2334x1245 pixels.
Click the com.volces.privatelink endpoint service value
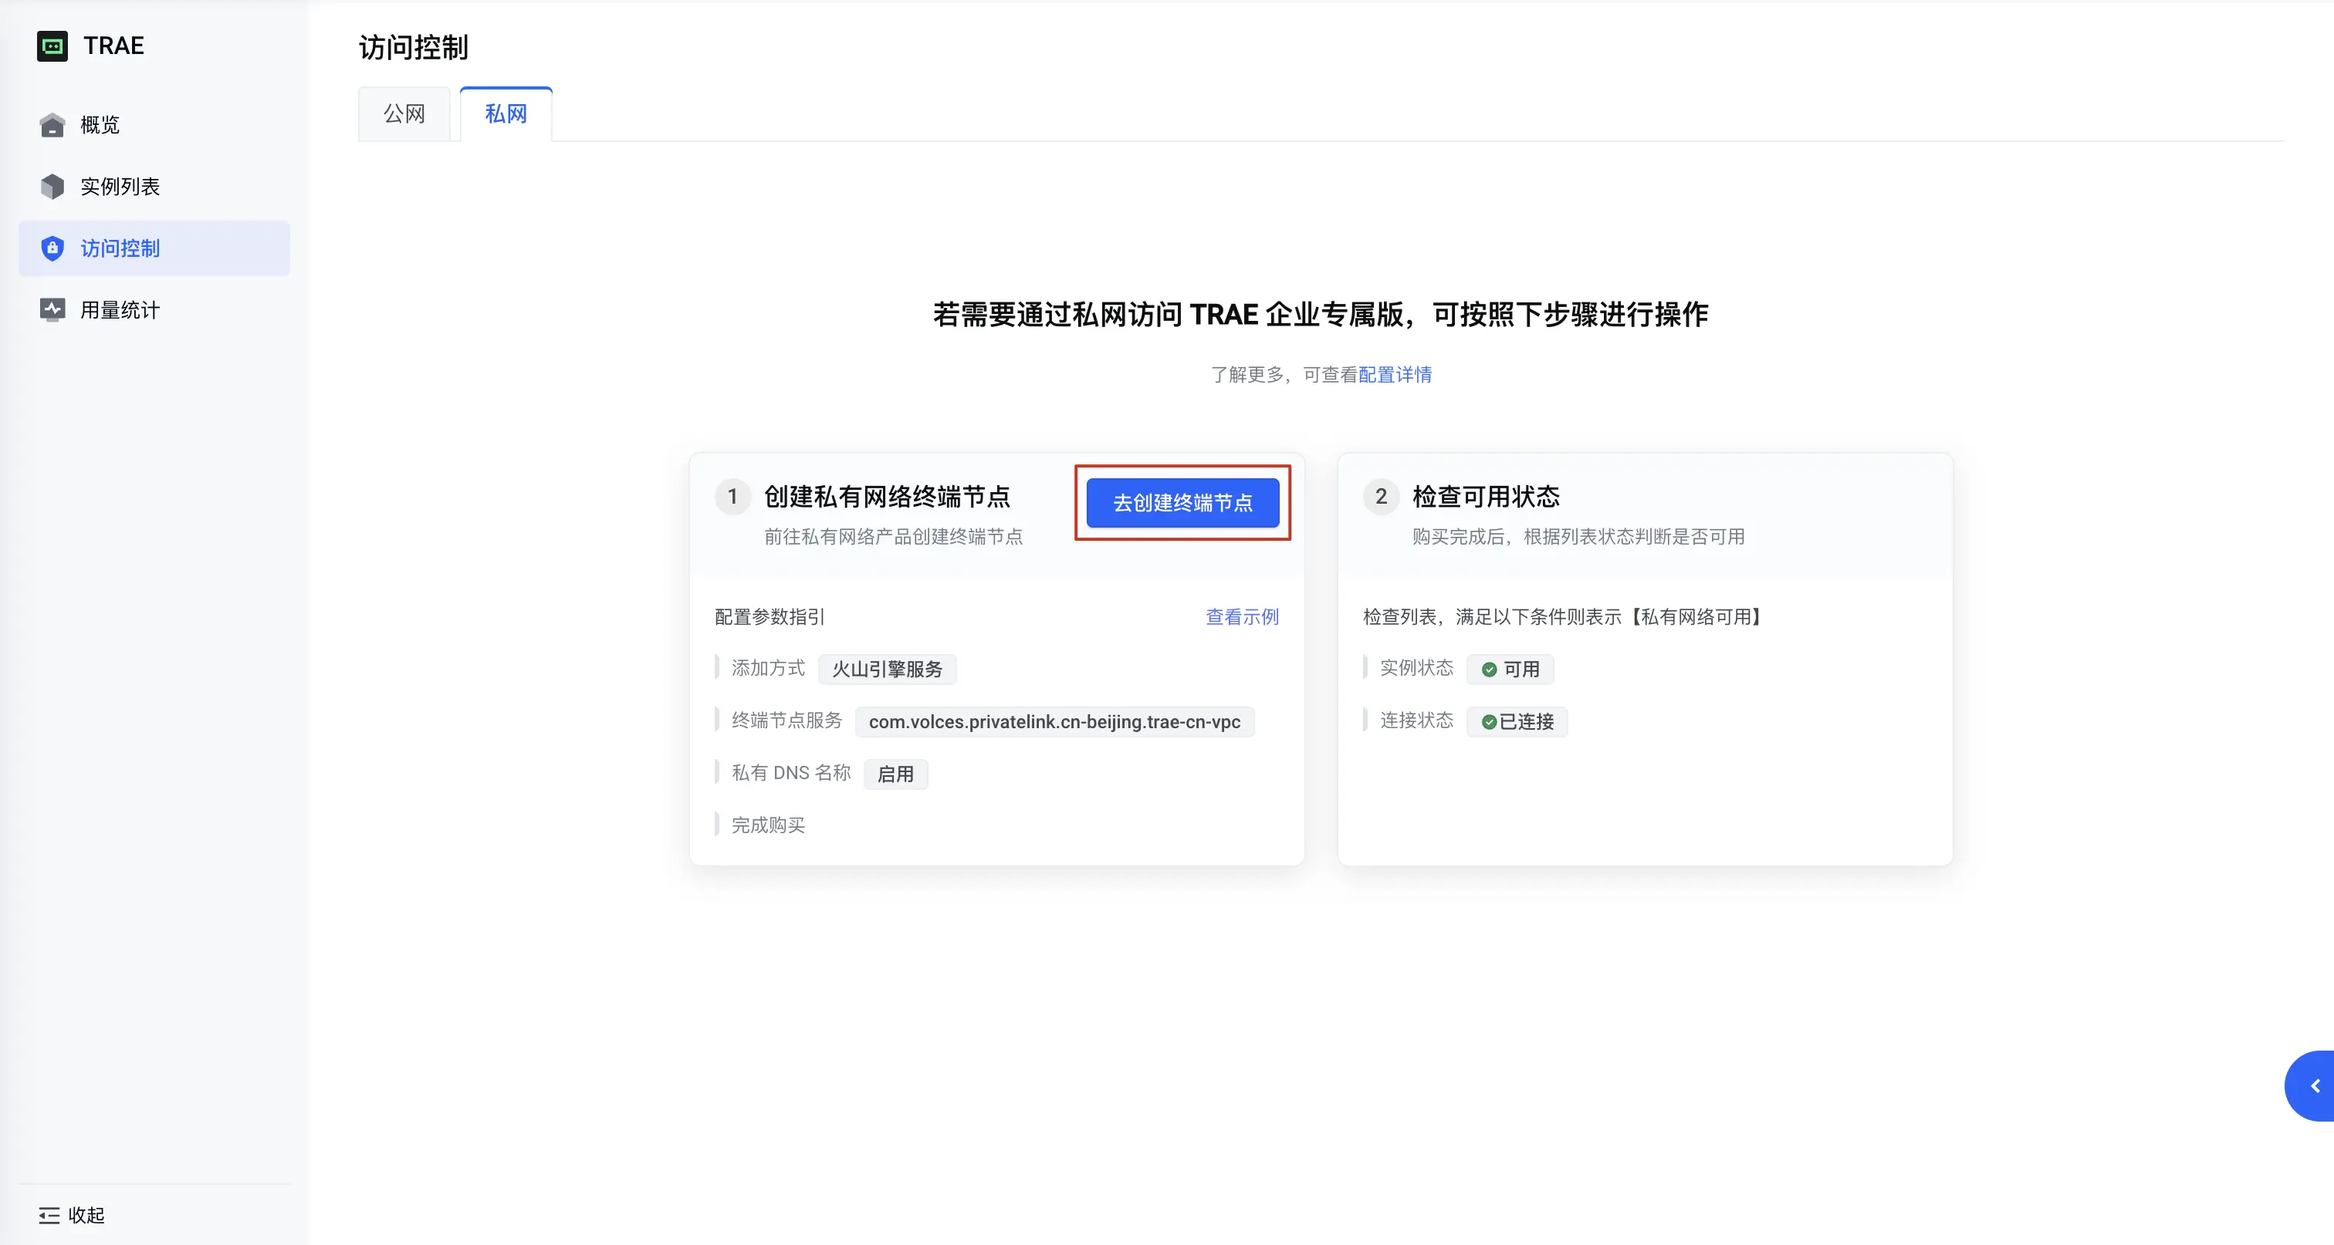tap(1054, 722)
